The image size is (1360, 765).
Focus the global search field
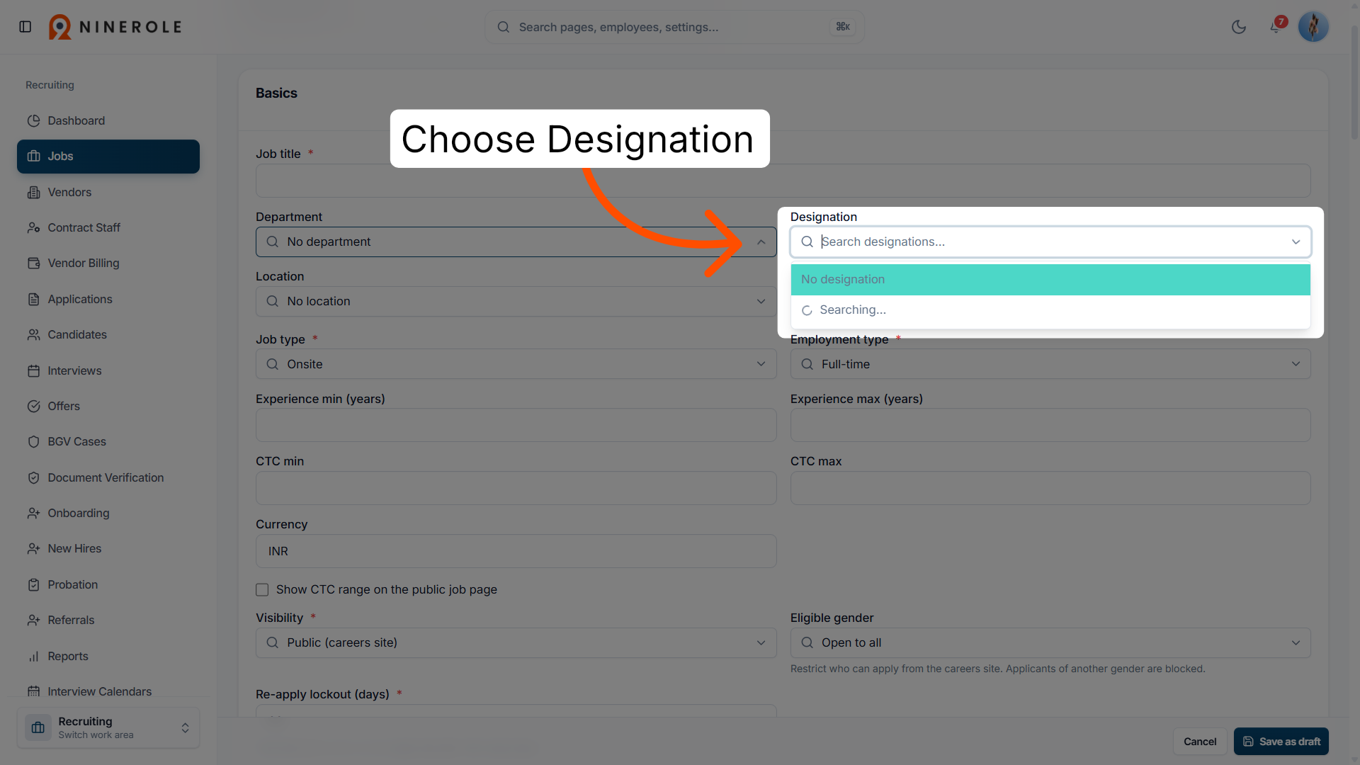click(674, 27)
